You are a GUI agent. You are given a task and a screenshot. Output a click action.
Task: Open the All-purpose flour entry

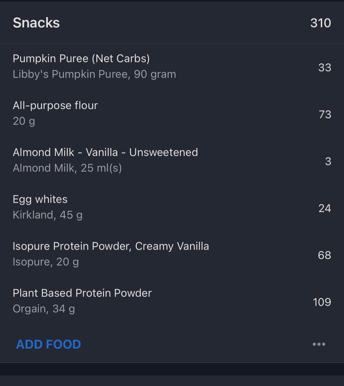coord(55,106)
